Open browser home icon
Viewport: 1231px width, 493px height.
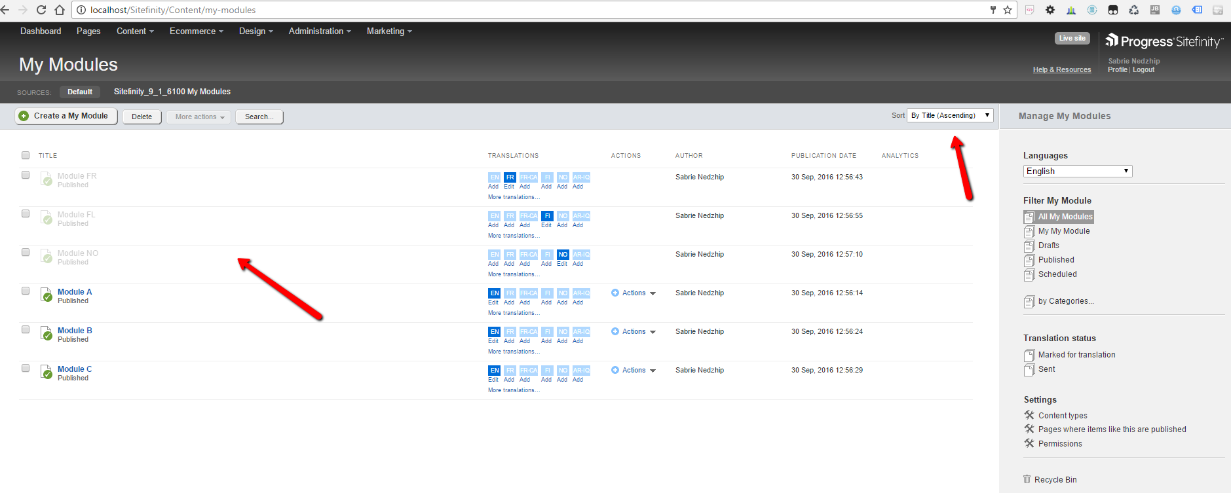point(60,10)
